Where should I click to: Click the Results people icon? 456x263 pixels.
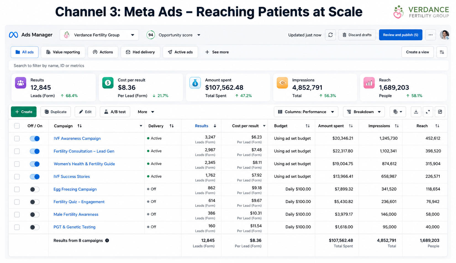tap(20, 83)
